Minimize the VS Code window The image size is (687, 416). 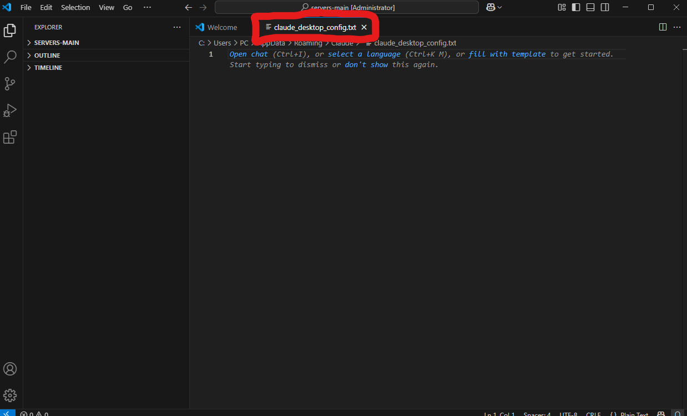[x=626, y=7]
